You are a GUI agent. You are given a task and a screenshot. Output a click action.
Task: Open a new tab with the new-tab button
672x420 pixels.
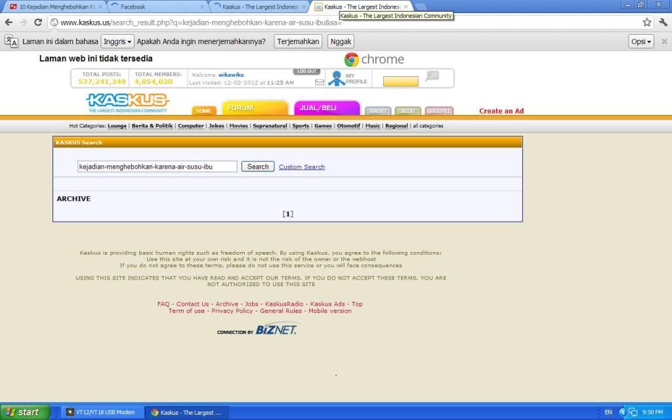point(421,7)
